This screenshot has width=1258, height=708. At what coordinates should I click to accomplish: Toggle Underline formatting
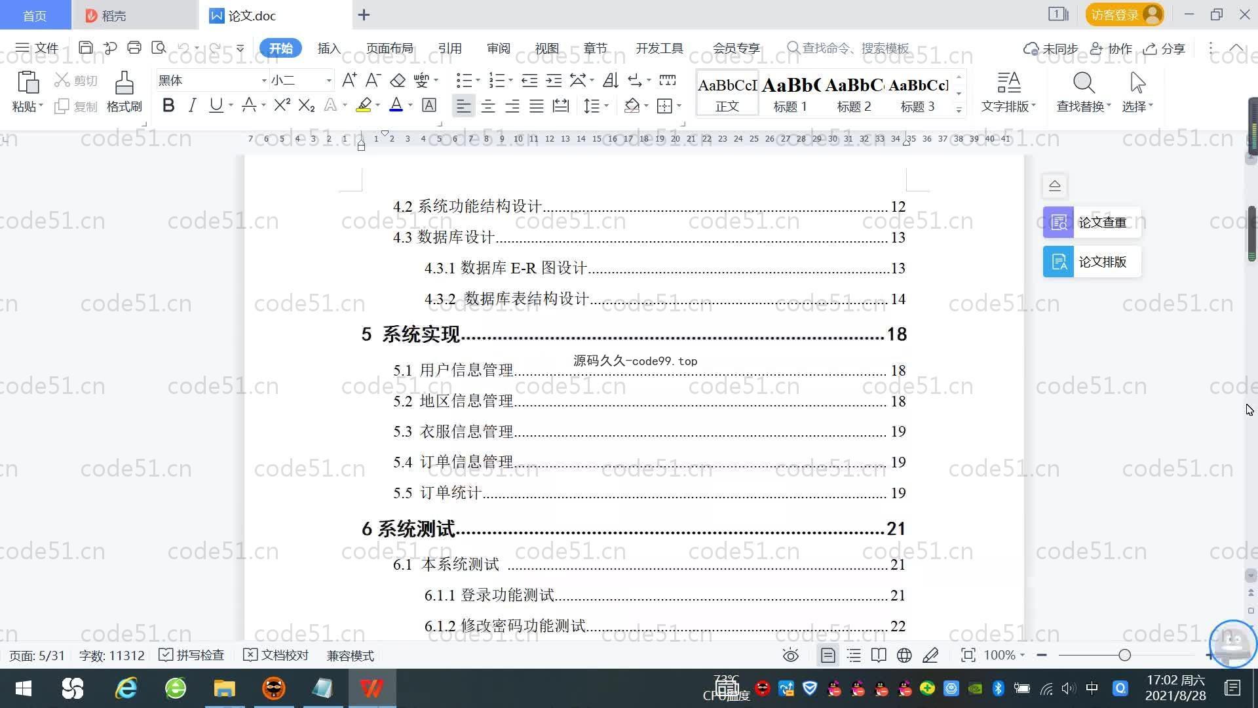[216, 106]
